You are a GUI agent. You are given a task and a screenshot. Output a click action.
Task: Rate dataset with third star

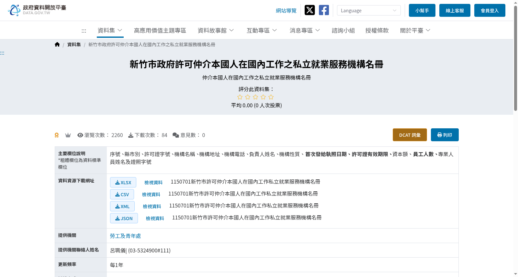pos(255,97)
